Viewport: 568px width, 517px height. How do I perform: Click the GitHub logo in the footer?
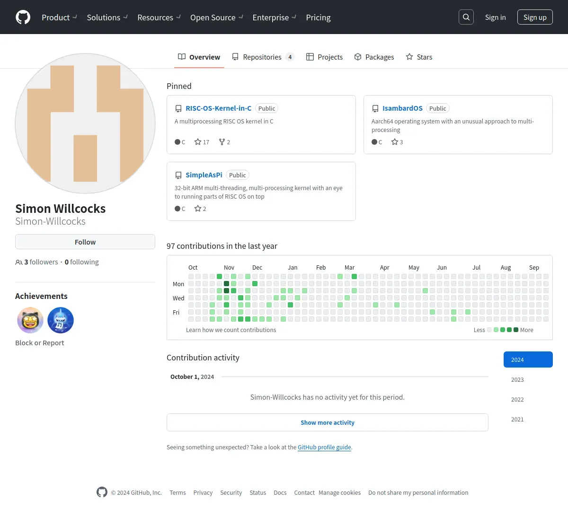click(x=102, y=492)
